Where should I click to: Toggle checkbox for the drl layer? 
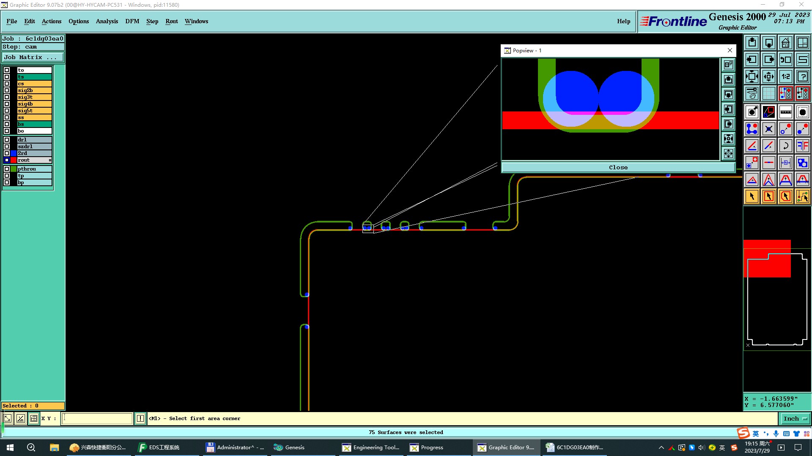click(7, 140)
